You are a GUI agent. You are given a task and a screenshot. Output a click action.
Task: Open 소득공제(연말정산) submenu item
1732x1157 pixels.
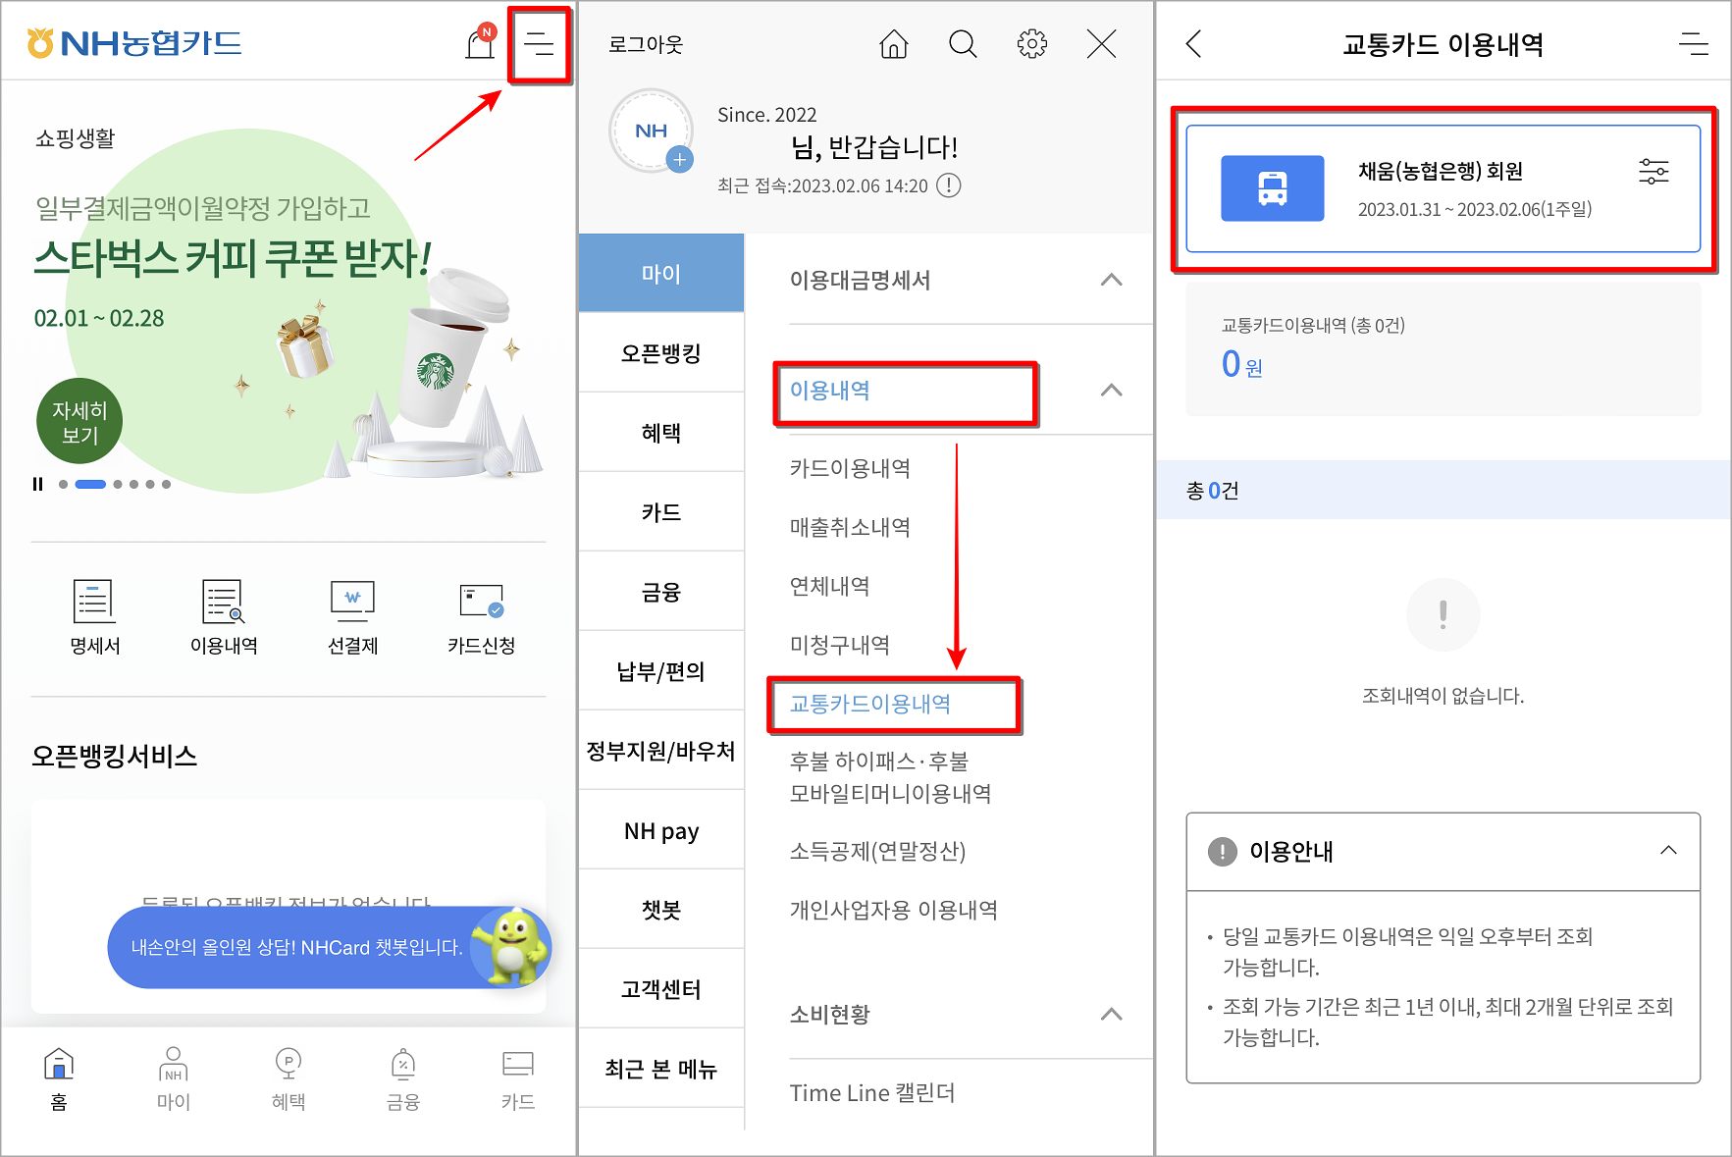pos(877,851)
